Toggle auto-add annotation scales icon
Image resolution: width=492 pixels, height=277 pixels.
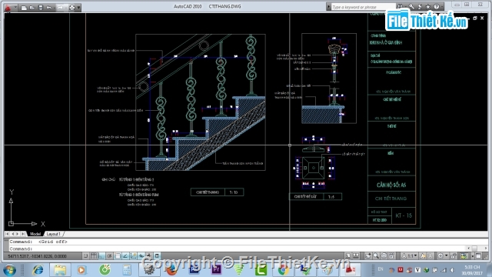pyautogui.click(x=430, y=256)
